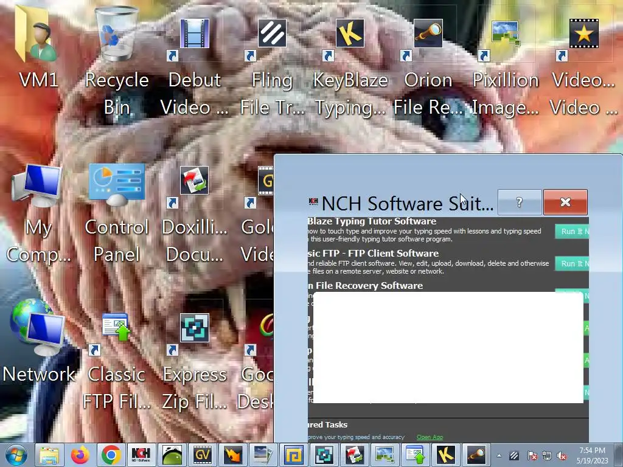Run the Classic FTP client program
The width and height of the screenshot is (623, 467).
click(x=572, y=263)
